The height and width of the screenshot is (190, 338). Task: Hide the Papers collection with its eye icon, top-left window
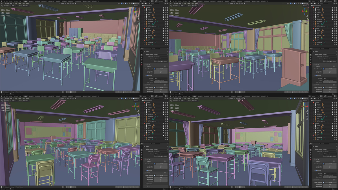coord(166,9)
